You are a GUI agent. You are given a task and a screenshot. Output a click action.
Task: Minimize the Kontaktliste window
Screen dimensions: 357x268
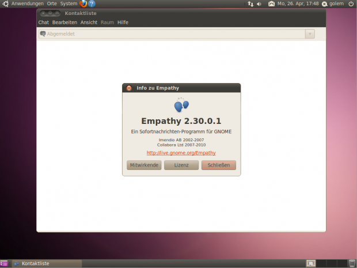[50, 13]
